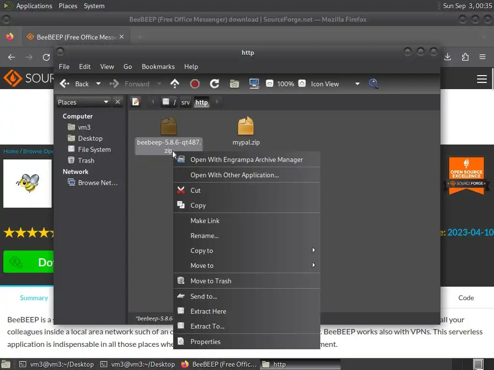Open the Applications menu in the top panel

point(34,6)
